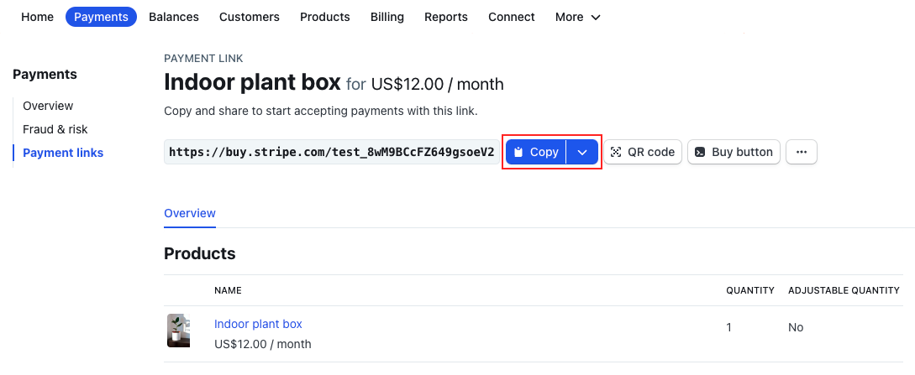Open the Balances section

point(174,17)
